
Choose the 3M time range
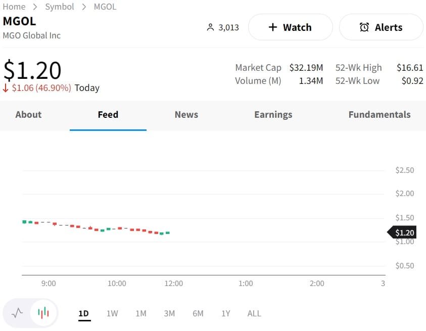[169, 313]
